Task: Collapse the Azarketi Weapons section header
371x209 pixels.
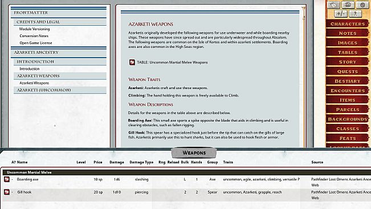Action: point(60,76)
